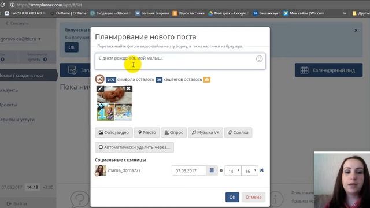Open the Wix sites bookmark
This screenshot has height=208, width=370.
(x=304, y=13)
